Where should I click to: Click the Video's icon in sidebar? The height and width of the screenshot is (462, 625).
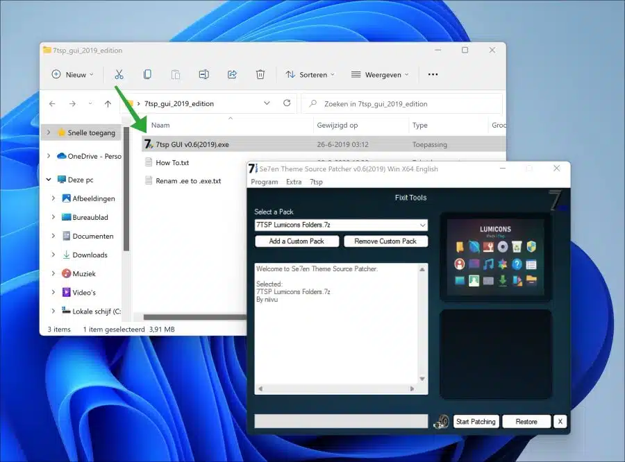[66, 292]
